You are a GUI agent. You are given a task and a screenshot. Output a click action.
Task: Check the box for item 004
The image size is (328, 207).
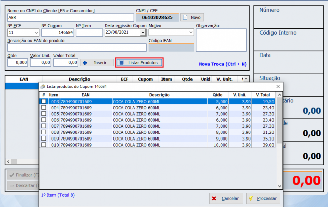click(x=44, y=108)
